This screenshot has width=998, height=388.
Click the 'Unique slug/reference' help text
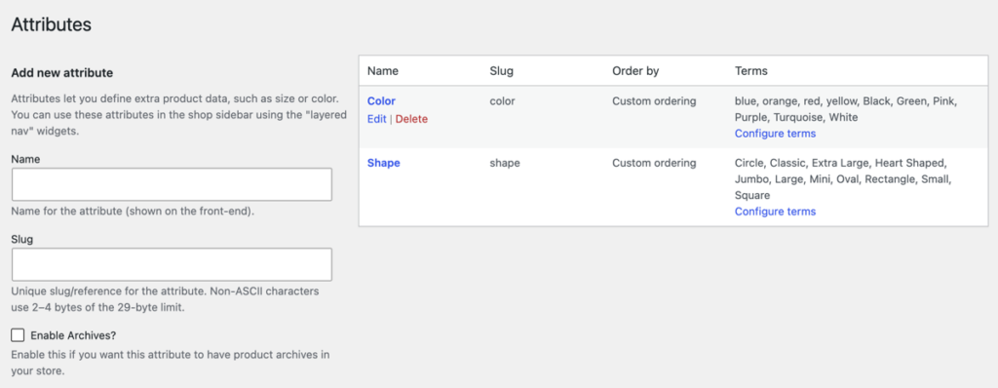(x=166, y=299)
